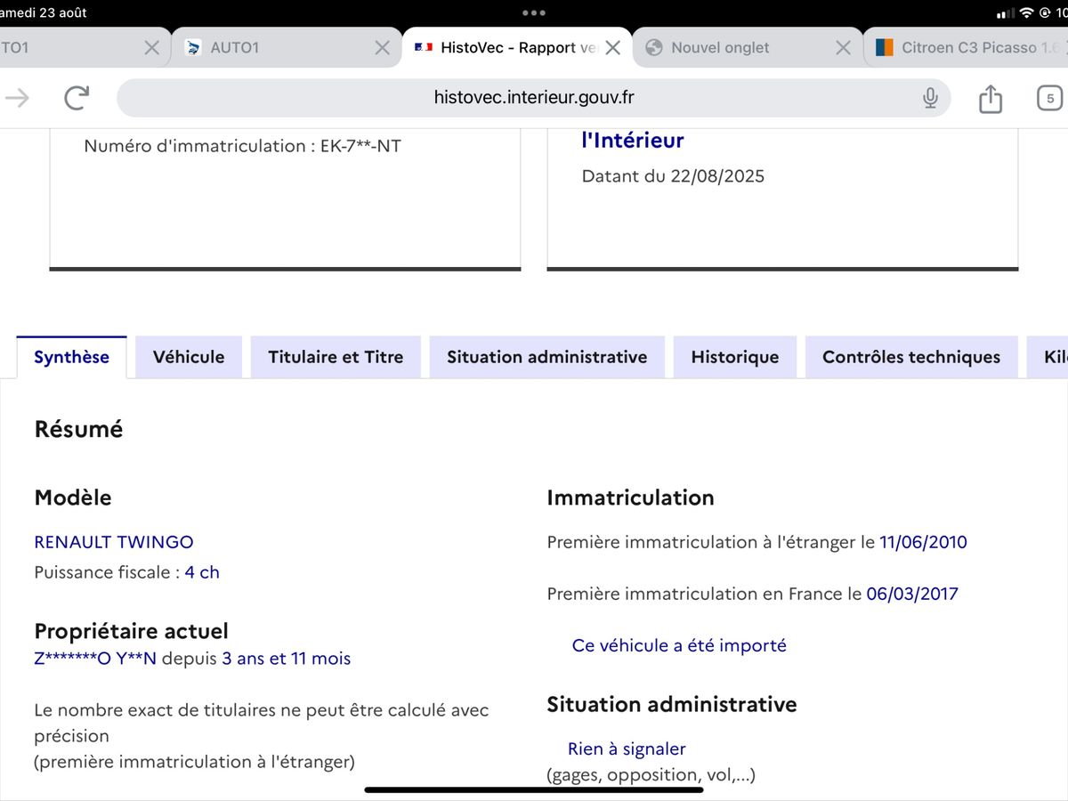This screenshot has width=1068, height=801.
Task: Tap the AUTO1 favicon icon
Action: coord(193,48)
